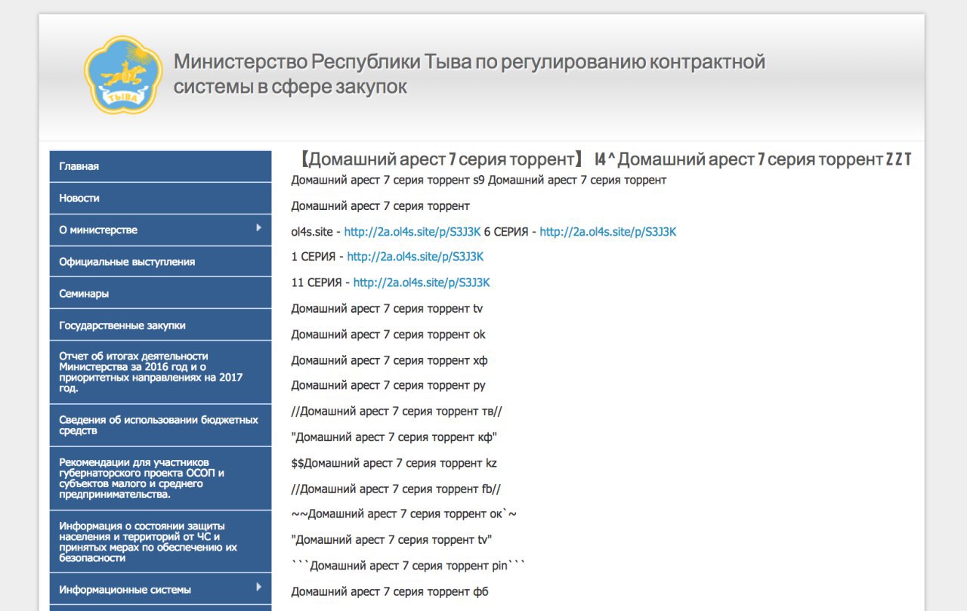The width and height of the screenshot is (967, 611).
Task: Open the link after ol4s.site text
Action: point(412,232)
